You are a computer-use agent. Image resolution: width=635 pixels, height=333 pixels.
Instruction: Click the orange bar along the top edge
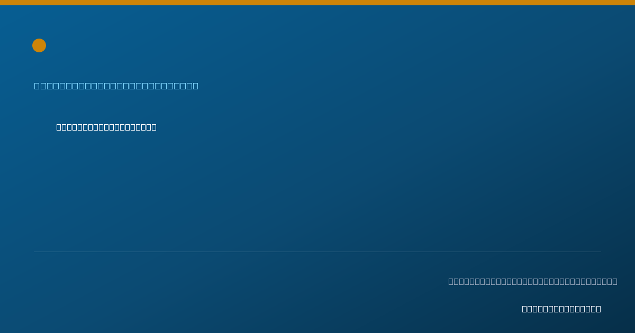point(317,3)
